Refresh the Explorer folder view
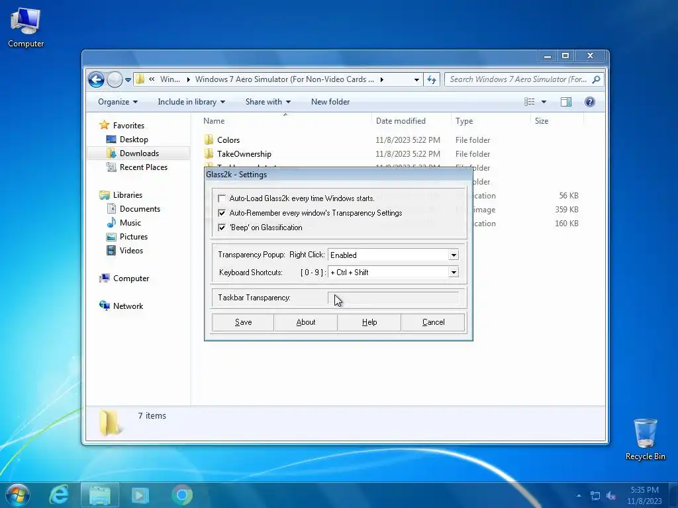678x508 pixels. (432, 79)
